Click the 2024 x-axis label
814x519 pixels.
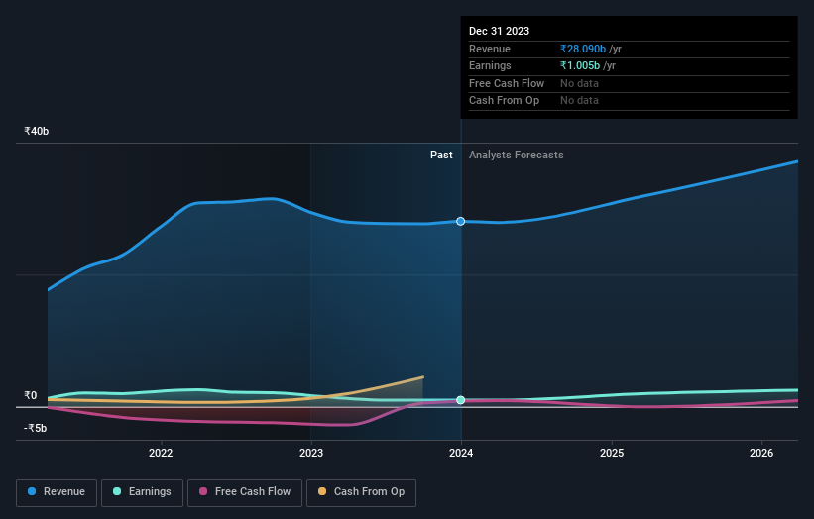click(461, 454)
